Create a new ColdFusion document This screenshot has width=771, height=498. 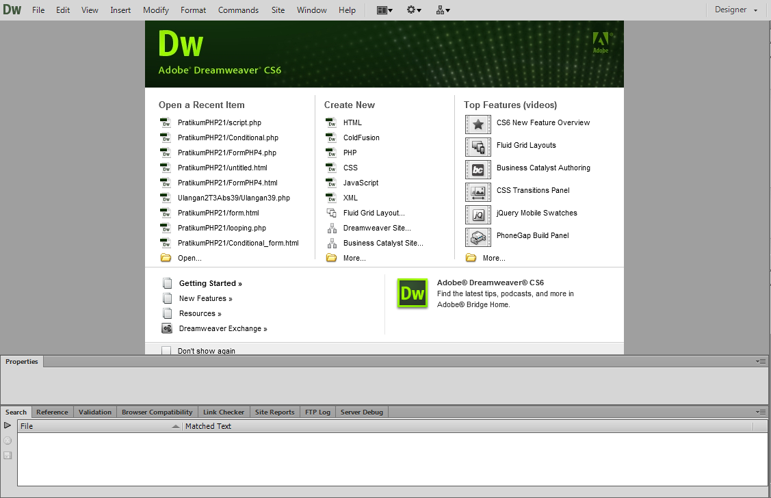[x=361, y=137]
